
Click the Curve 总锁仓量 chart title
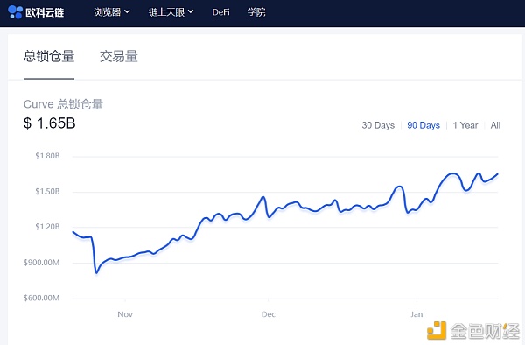tap(63, 104)
